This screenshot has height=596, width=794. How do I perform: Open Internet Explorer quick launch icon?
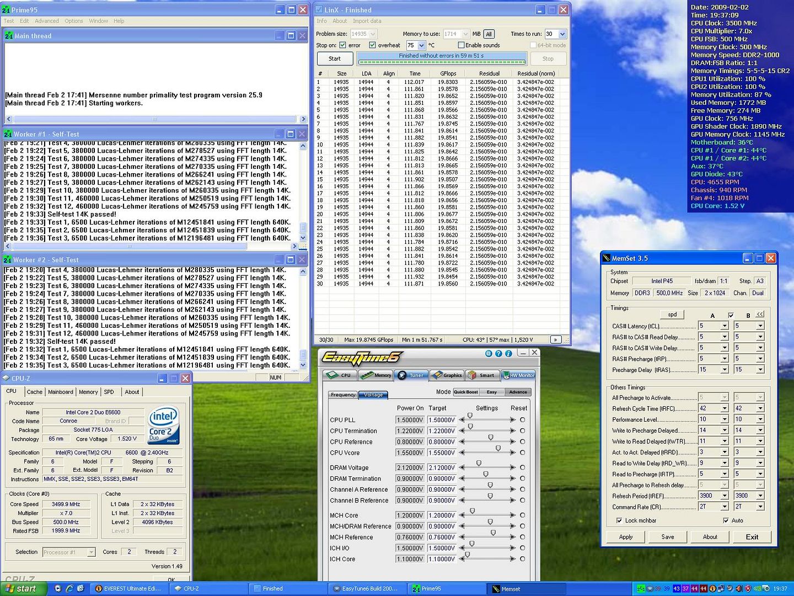tap(69, 589)
